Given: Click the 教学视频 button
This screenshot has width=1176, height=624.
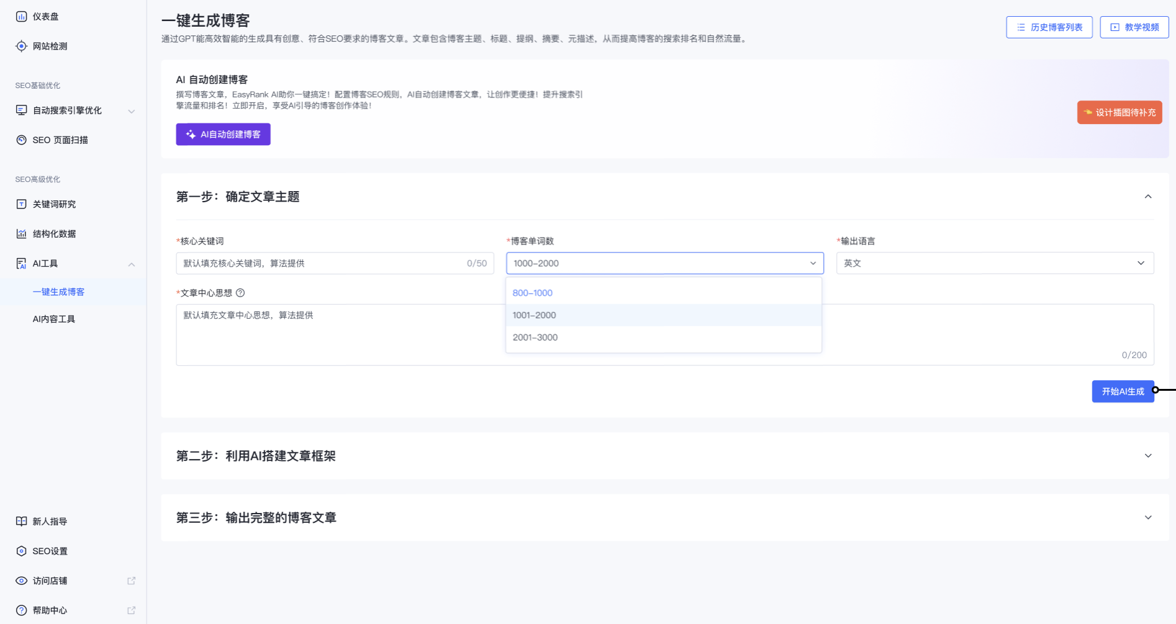Looking at the screenshot, I should click(1134, 27).
